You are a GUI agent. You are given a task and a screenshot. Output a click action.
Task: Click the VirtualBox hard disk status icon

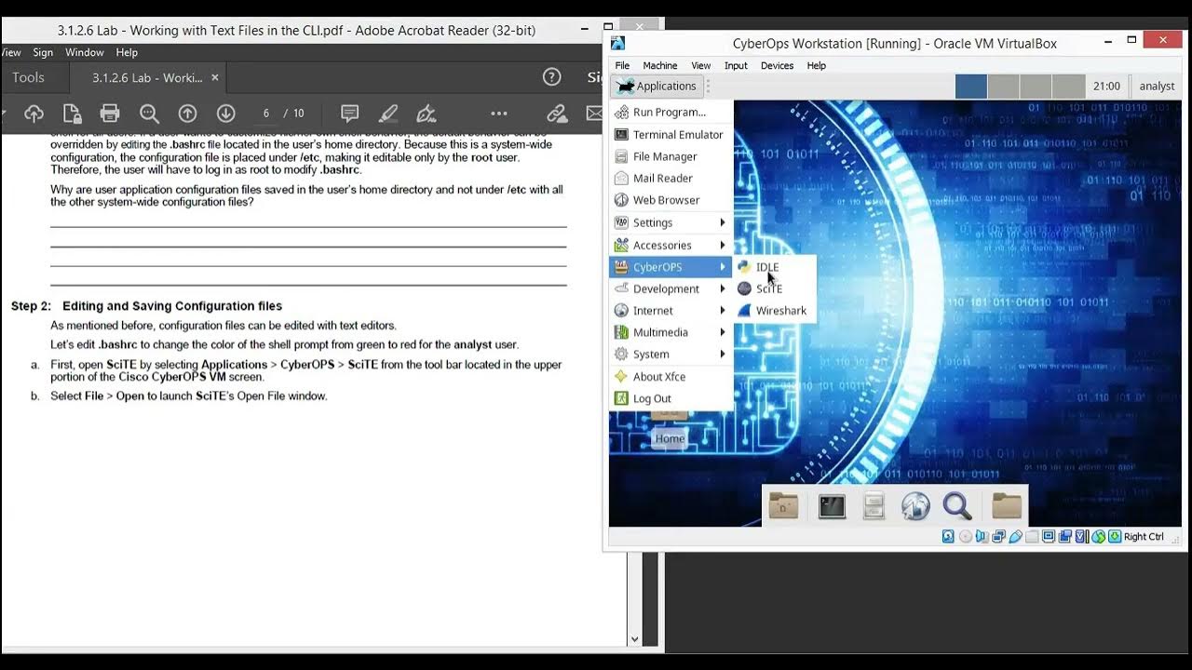948,537
